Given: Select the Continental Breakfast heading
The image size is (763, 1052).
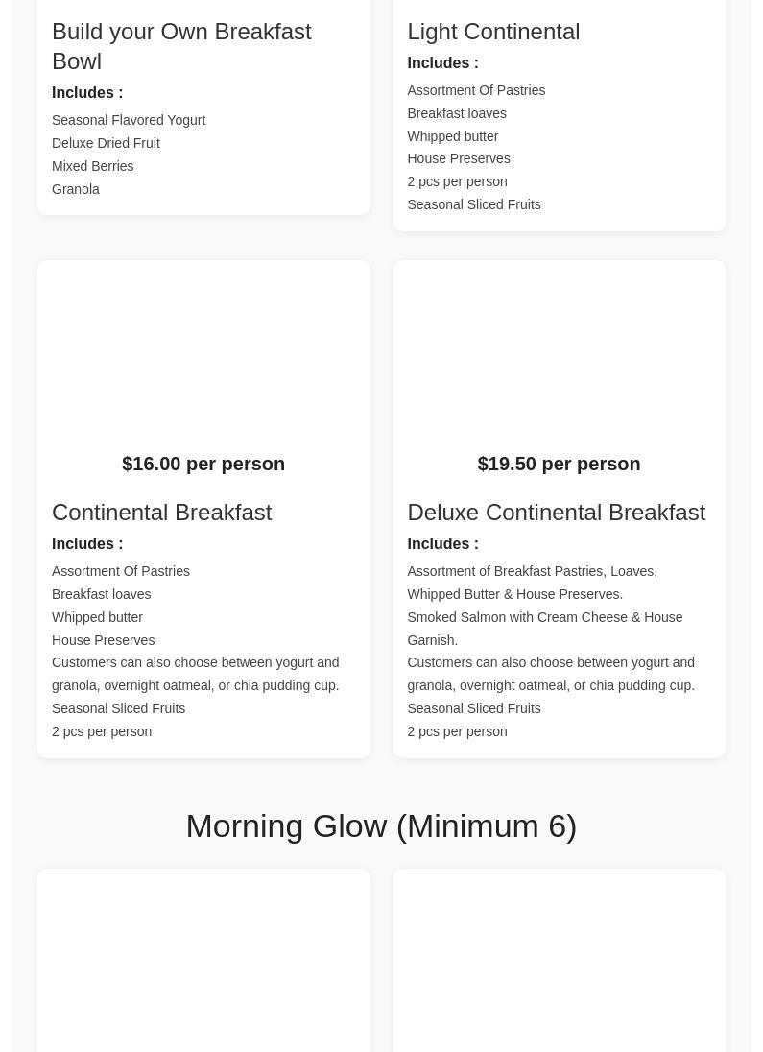Looking at the screenshot, I should coord(161,513).
